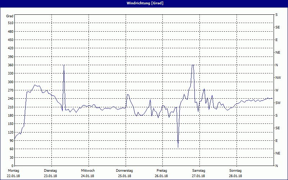This screenshot has width=288, height=180.
Task: Click the 'Dienstag' day label
Action: coord(50,171)
